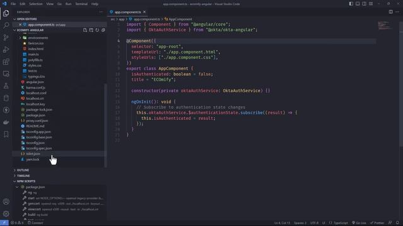Open the tslint.json file

pos(33,154)
